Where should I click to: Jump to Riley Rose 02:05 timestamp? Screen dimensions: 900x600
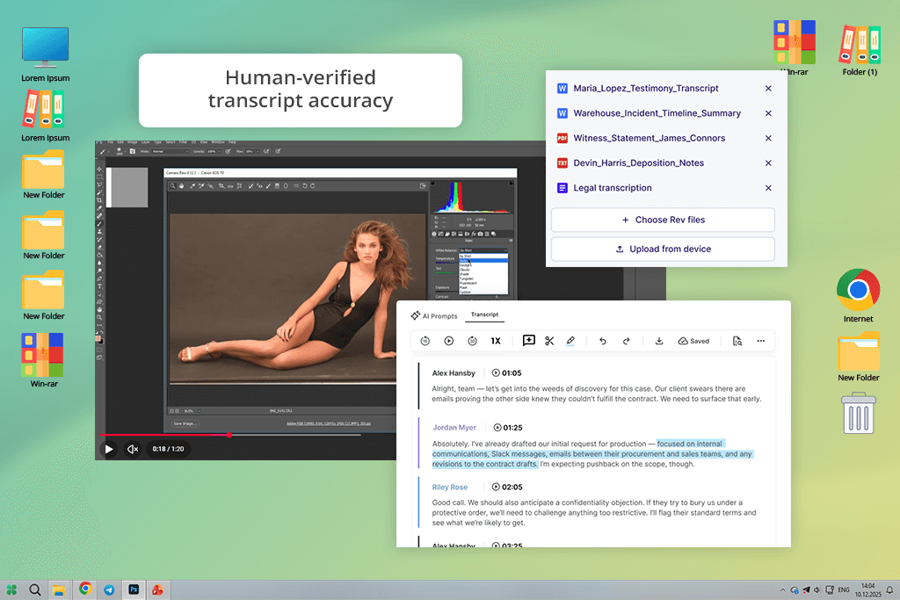pyautogui.click(x=507, y=487)
